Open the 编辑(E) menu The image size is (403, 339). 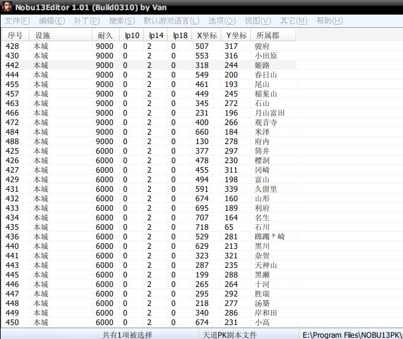[52, 21]
